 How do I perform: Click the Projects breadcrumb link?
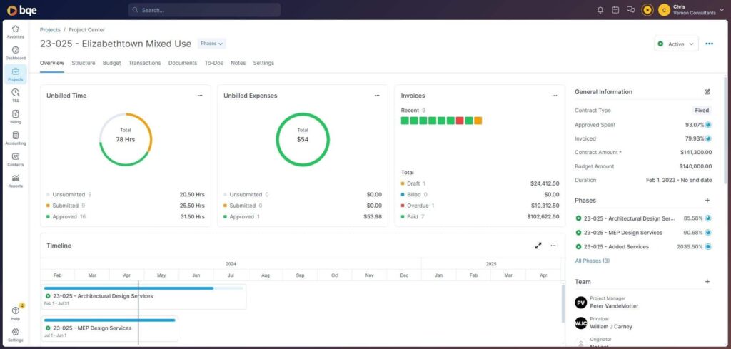(x=50, y=30)
